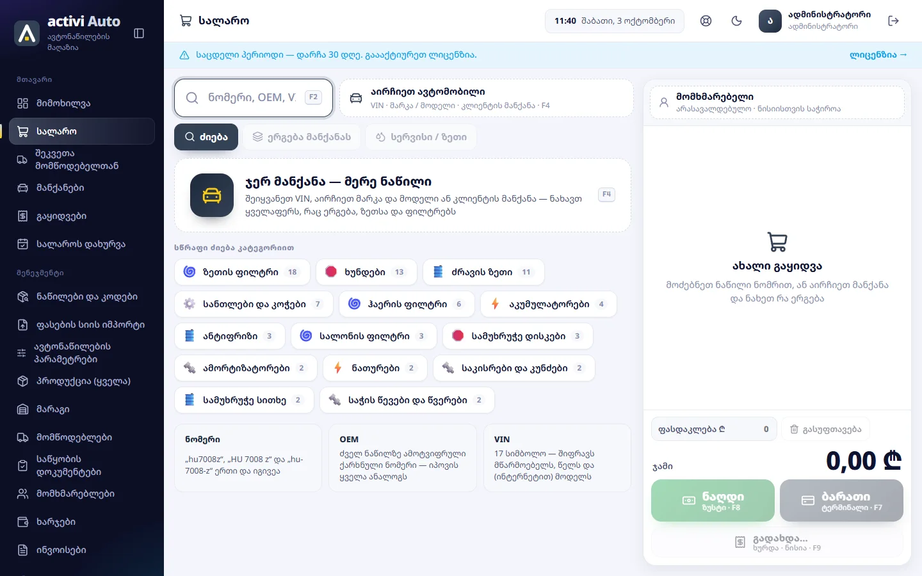Collapse the sidebar with the panel icon
This screenshot has width=922, height=576.
(139, 33)
